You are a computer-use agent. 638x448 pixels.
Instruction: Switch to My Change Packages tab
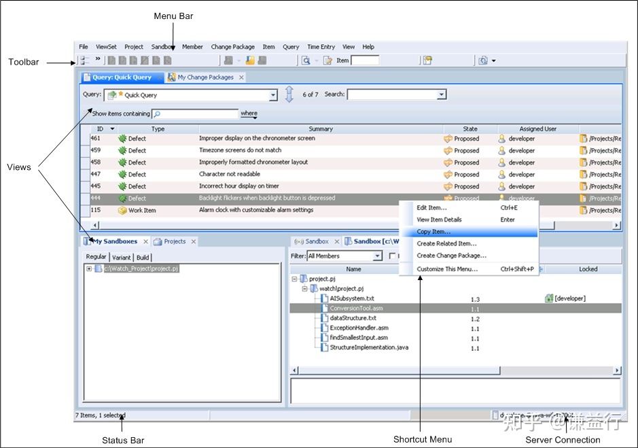[205, 77]
